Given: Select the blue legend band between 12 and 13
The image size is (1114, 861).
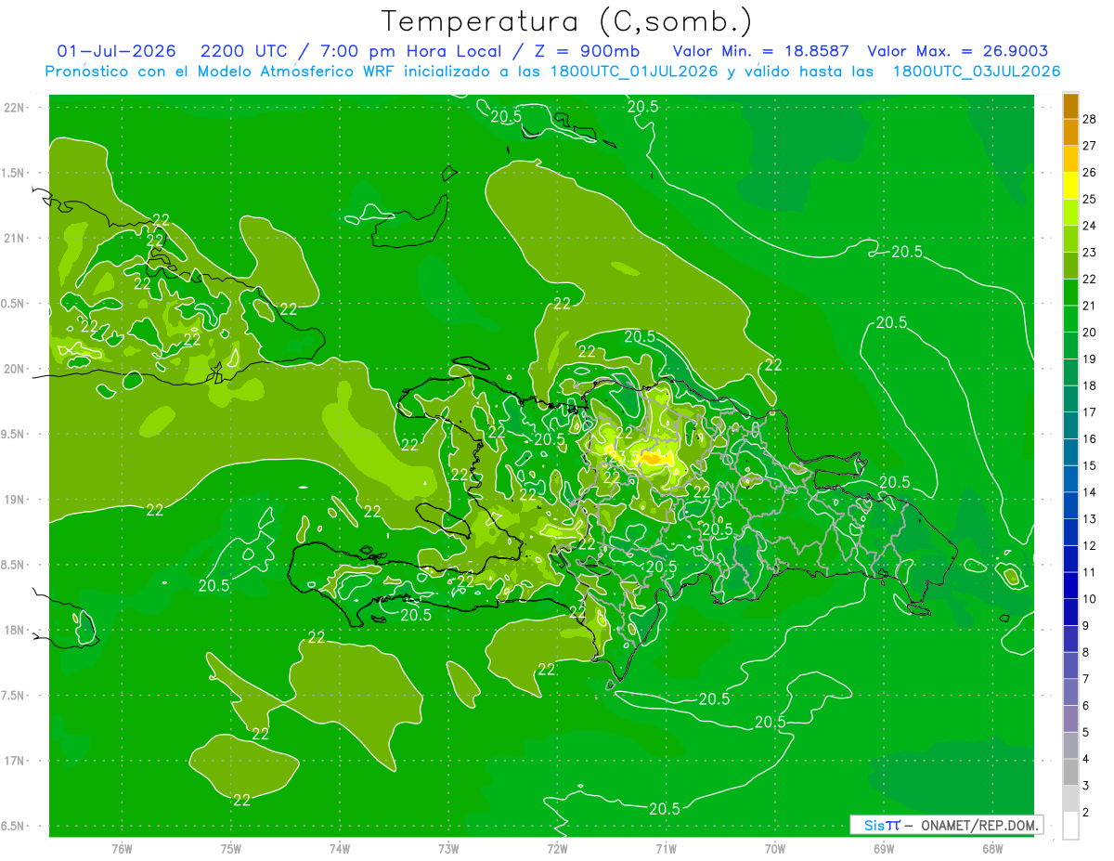Looking at the screenshot, I should coord(1070,532).
